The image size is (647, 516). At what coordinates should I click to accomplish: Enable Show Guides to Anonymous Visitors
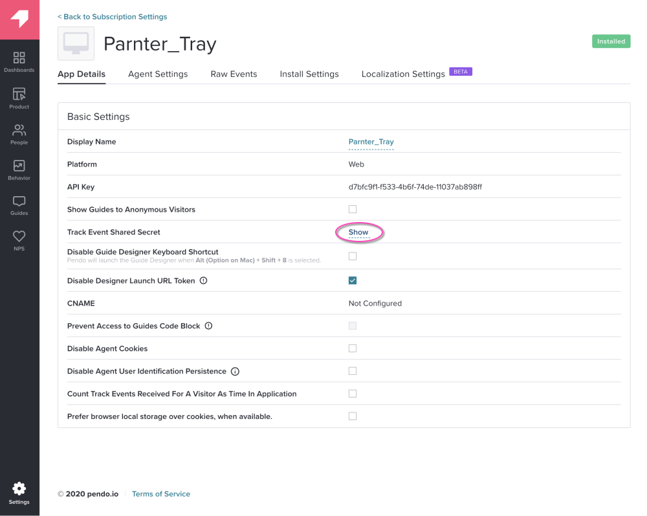tap(353, 209)
